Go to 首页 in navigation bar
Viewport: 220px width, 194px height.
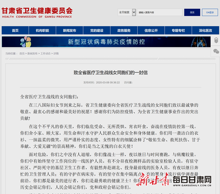[x=15, y=30]
